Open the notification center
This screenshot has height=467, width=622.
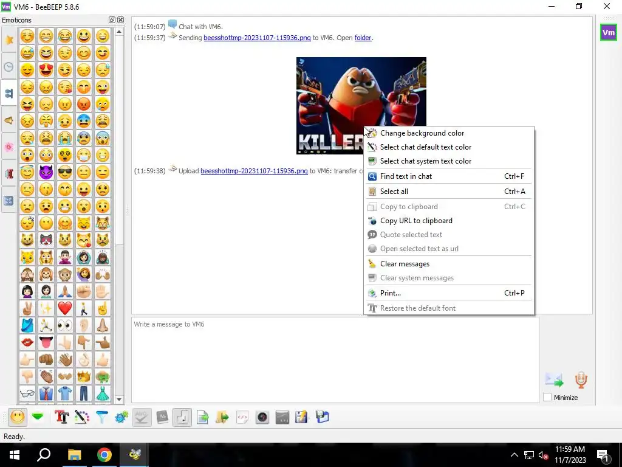(603, 455)
